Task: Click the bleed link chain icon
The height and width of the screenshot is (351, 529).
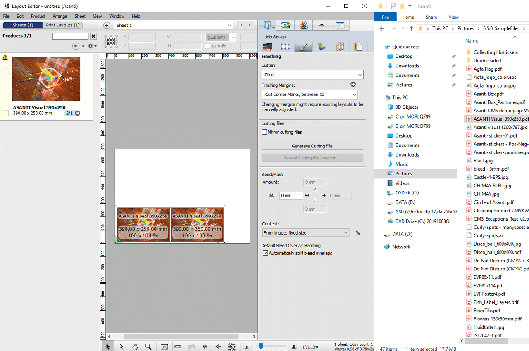Action: pos(272,195)
